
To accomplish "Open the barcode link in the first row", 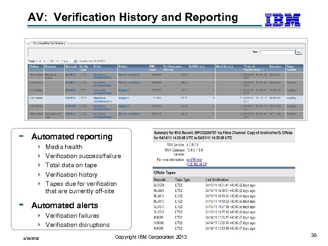I will [70, 74].
